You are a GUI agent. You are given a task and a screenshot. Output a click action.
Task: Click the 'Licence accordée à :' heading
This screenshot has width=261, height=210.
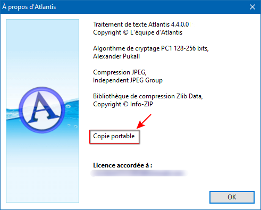(x=123, y=165)
